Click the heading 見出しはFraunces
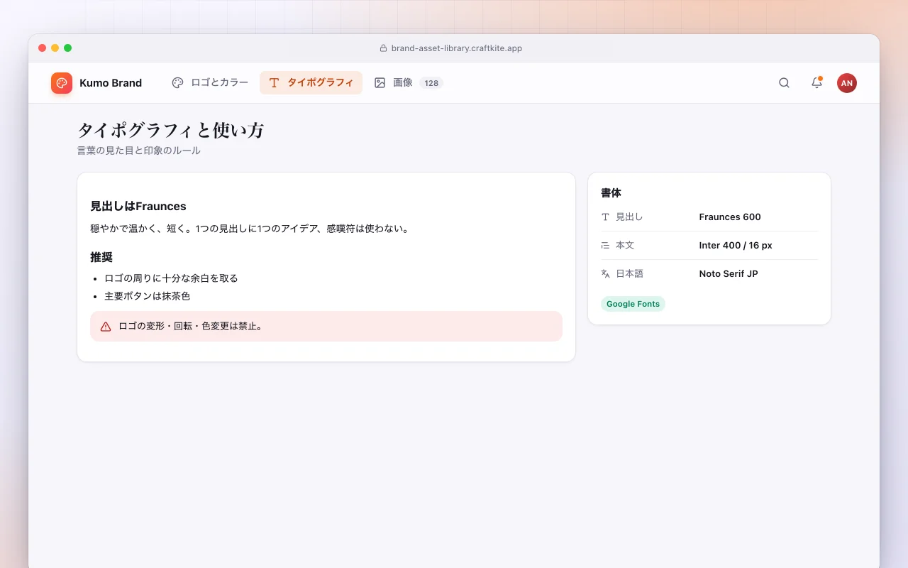Image resolution: width=908 pixels, height=568 pixels. 138,207
